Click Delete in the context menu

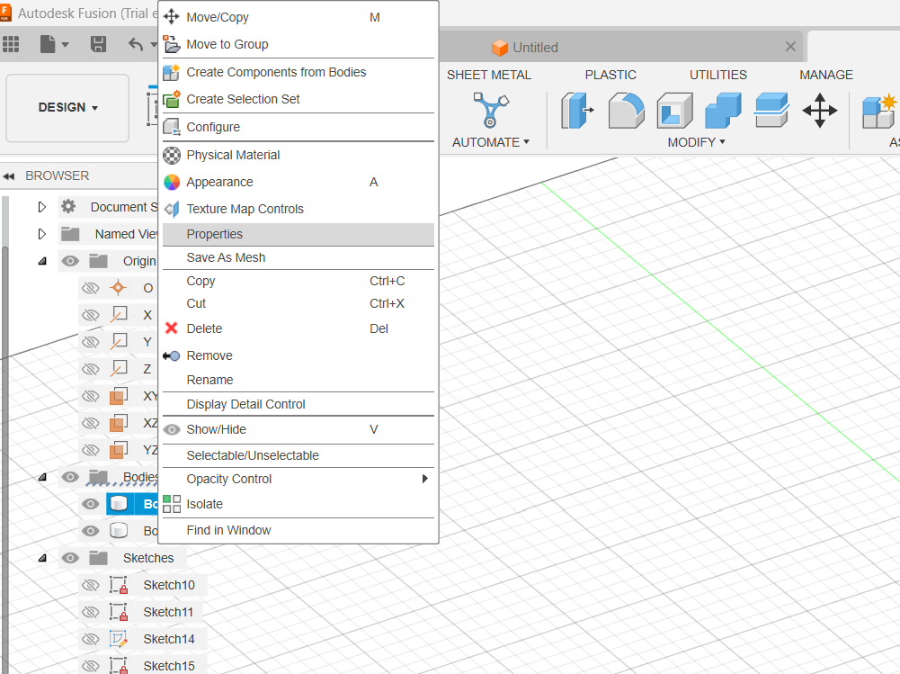(x=299, y=328)
